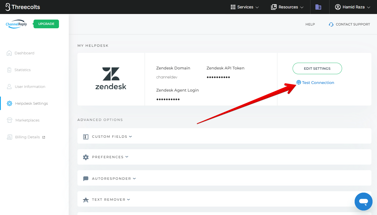Open the Dashboard page
Image resolution: width=377 pixels, height=215 pixels.
point(25,53)
